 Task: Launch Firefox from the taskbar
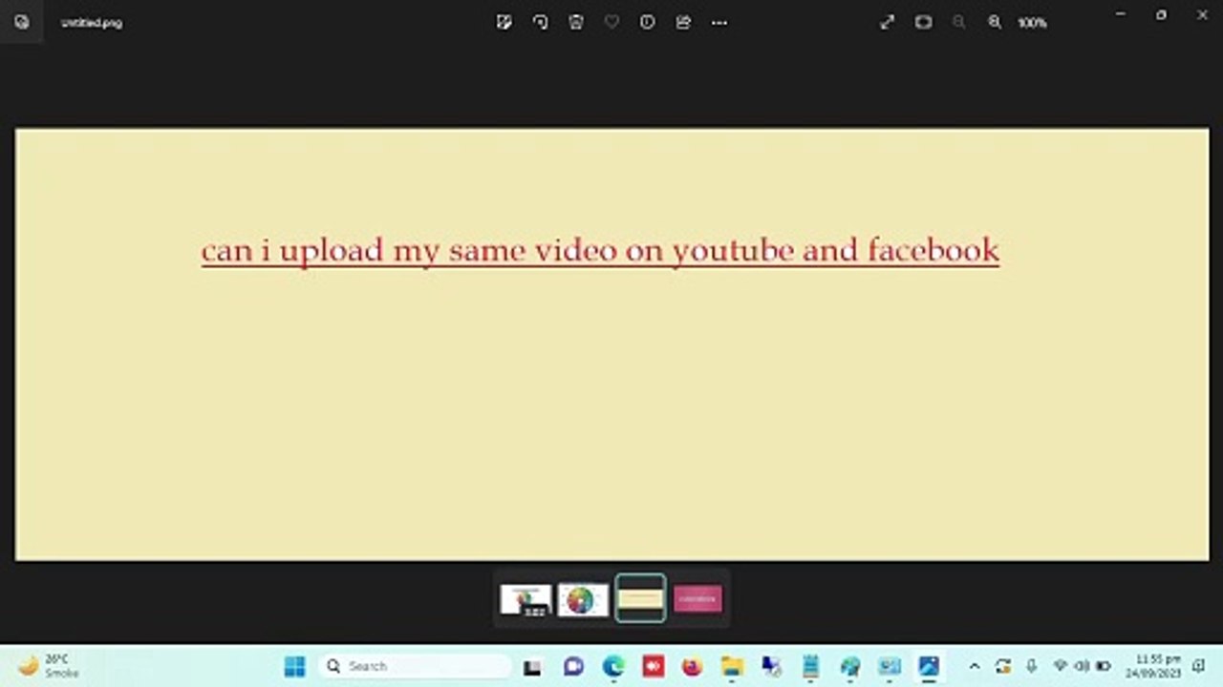pos(693,667)
